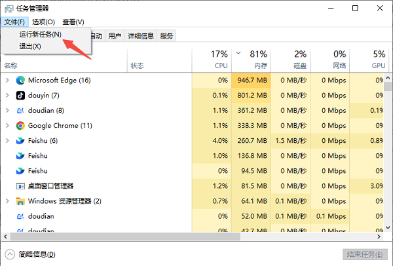The width and height of the screenshot is (393, 266).
Task: Select 退出(X) in the open menu
Action: pos(30,46)
